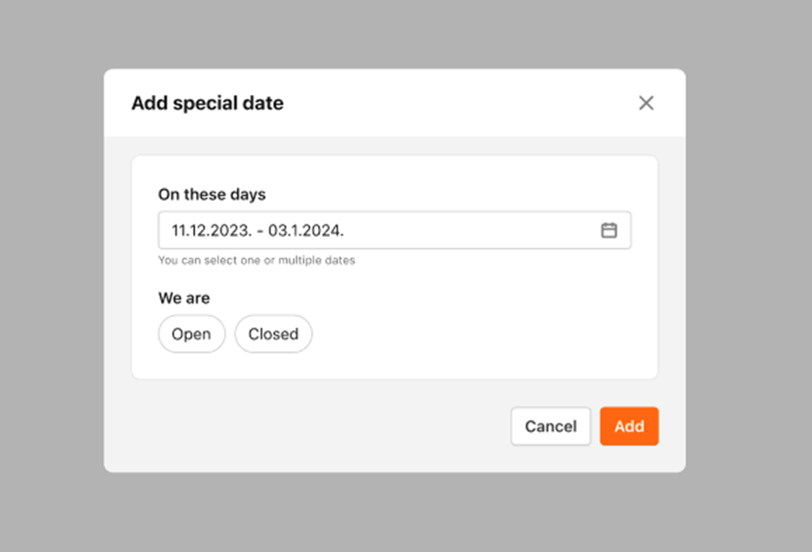This screenshot has height=552, width=812.
Task: Click the "Add special date" title
Action: pos(207,103)
